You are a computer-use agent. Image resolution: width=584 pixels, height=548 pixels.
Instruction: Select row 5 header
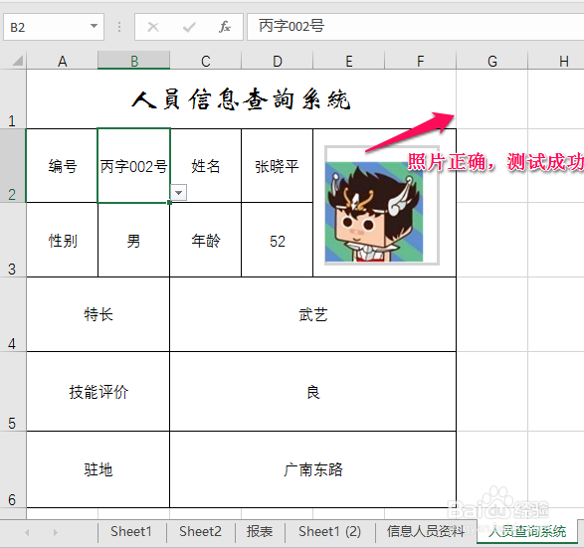click(x=13, y=392)
